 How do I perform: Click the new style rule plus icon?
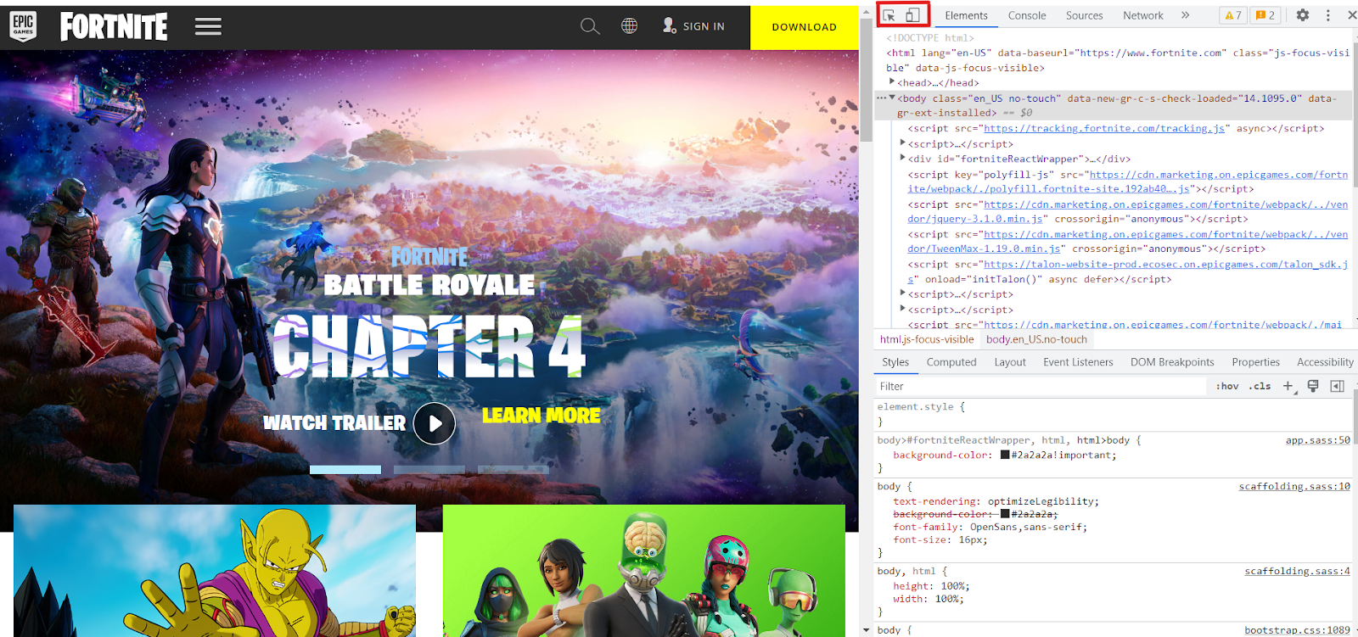point(1288,386)
